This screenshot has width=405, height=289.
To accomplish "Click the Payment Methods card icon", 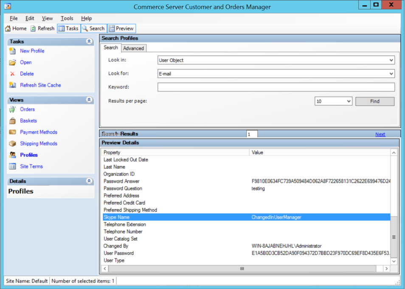I will (x=13, y=132).
